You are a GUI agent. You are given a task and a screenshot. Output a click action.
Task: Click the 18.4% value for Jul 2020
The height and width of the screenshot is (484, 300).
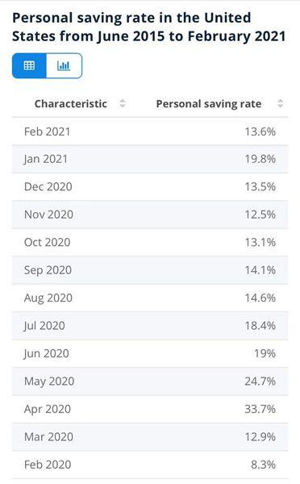click(x=260, y=326)
